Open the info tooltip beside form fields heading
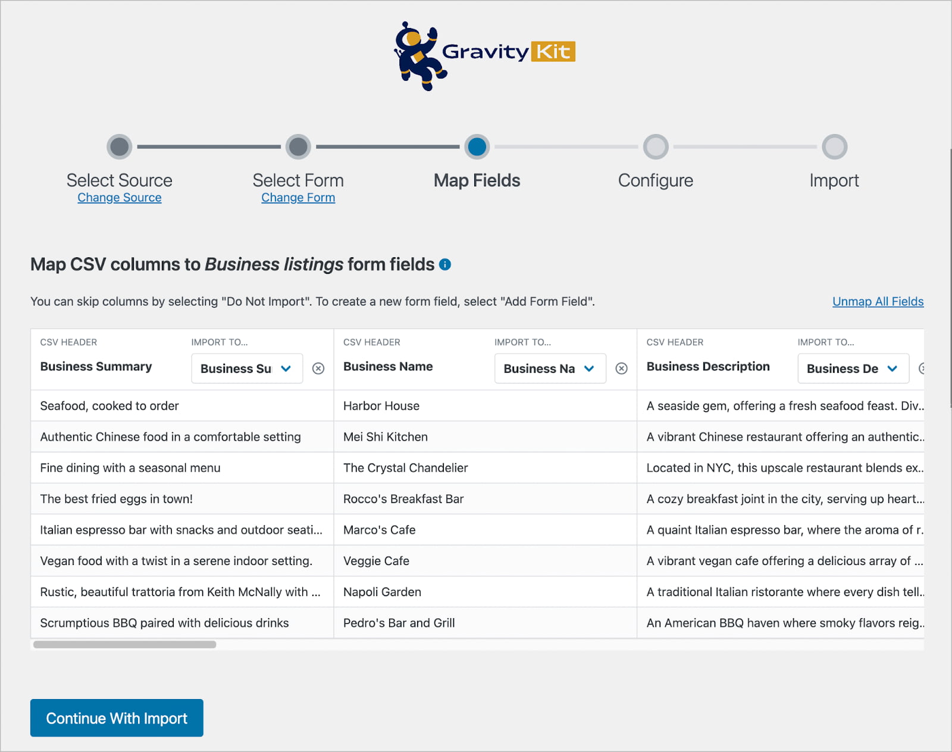The width and height of the screenshot is (952, 752). pyautogui.click(x=445, y=264)
